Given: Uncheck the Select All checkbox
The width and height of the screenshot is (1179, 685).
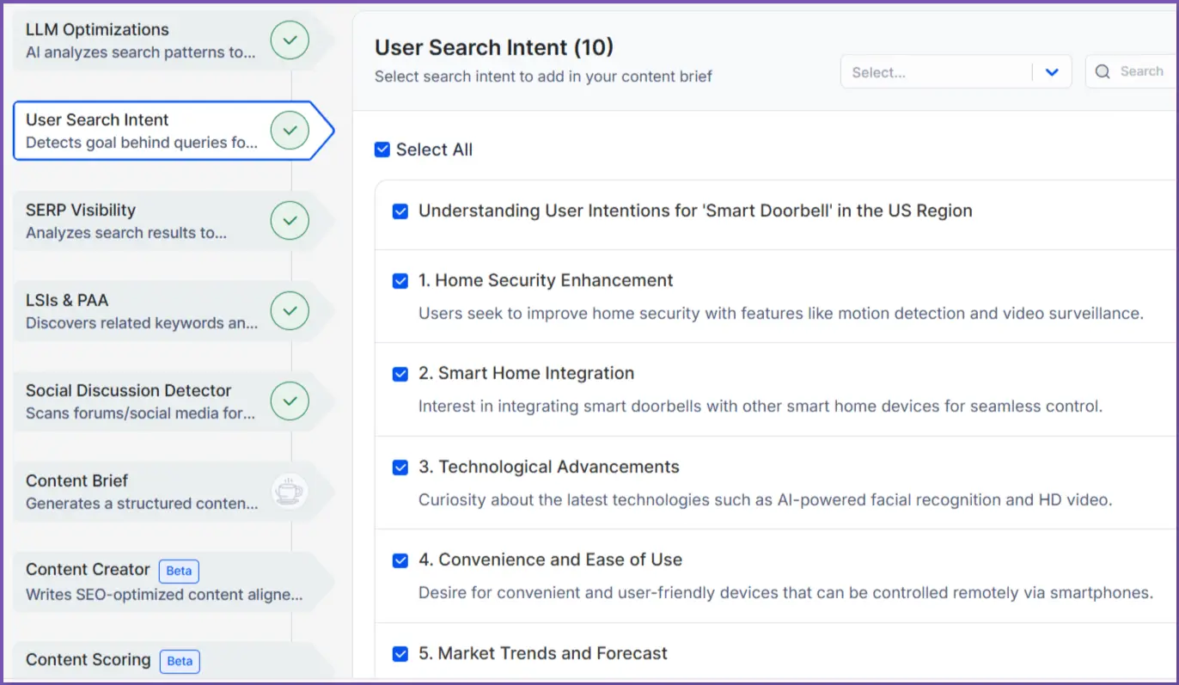Looking at the screenshot, I should 382,149.
